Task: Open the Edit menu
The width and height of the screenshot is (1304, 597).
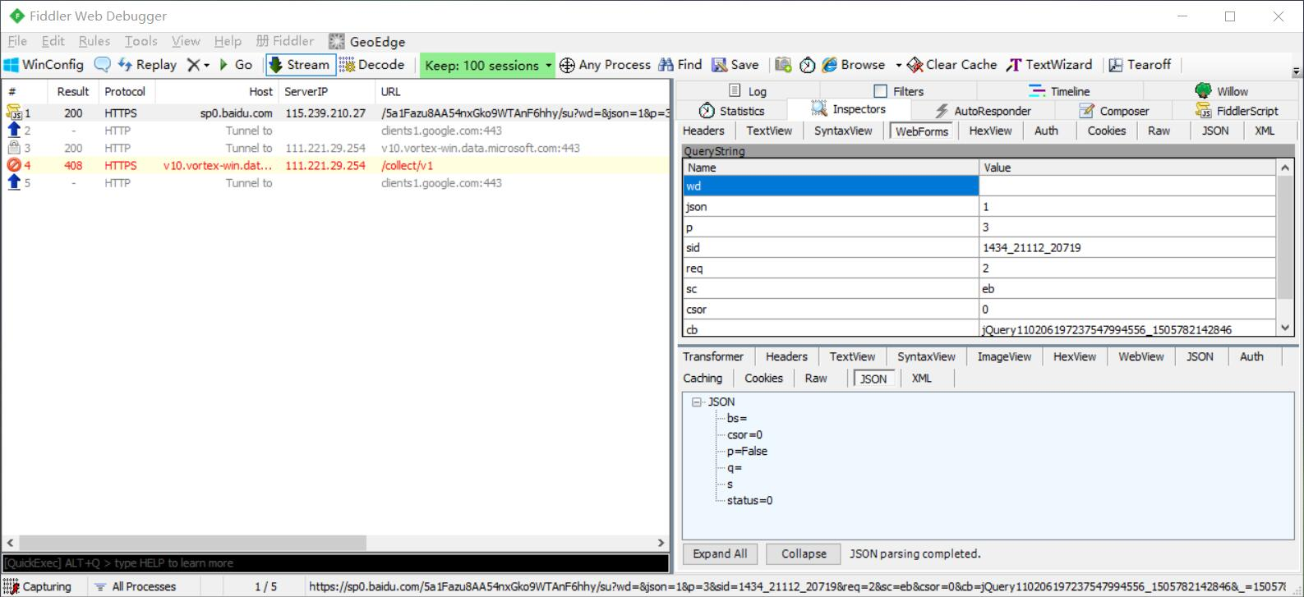Action: coord(53,41)
